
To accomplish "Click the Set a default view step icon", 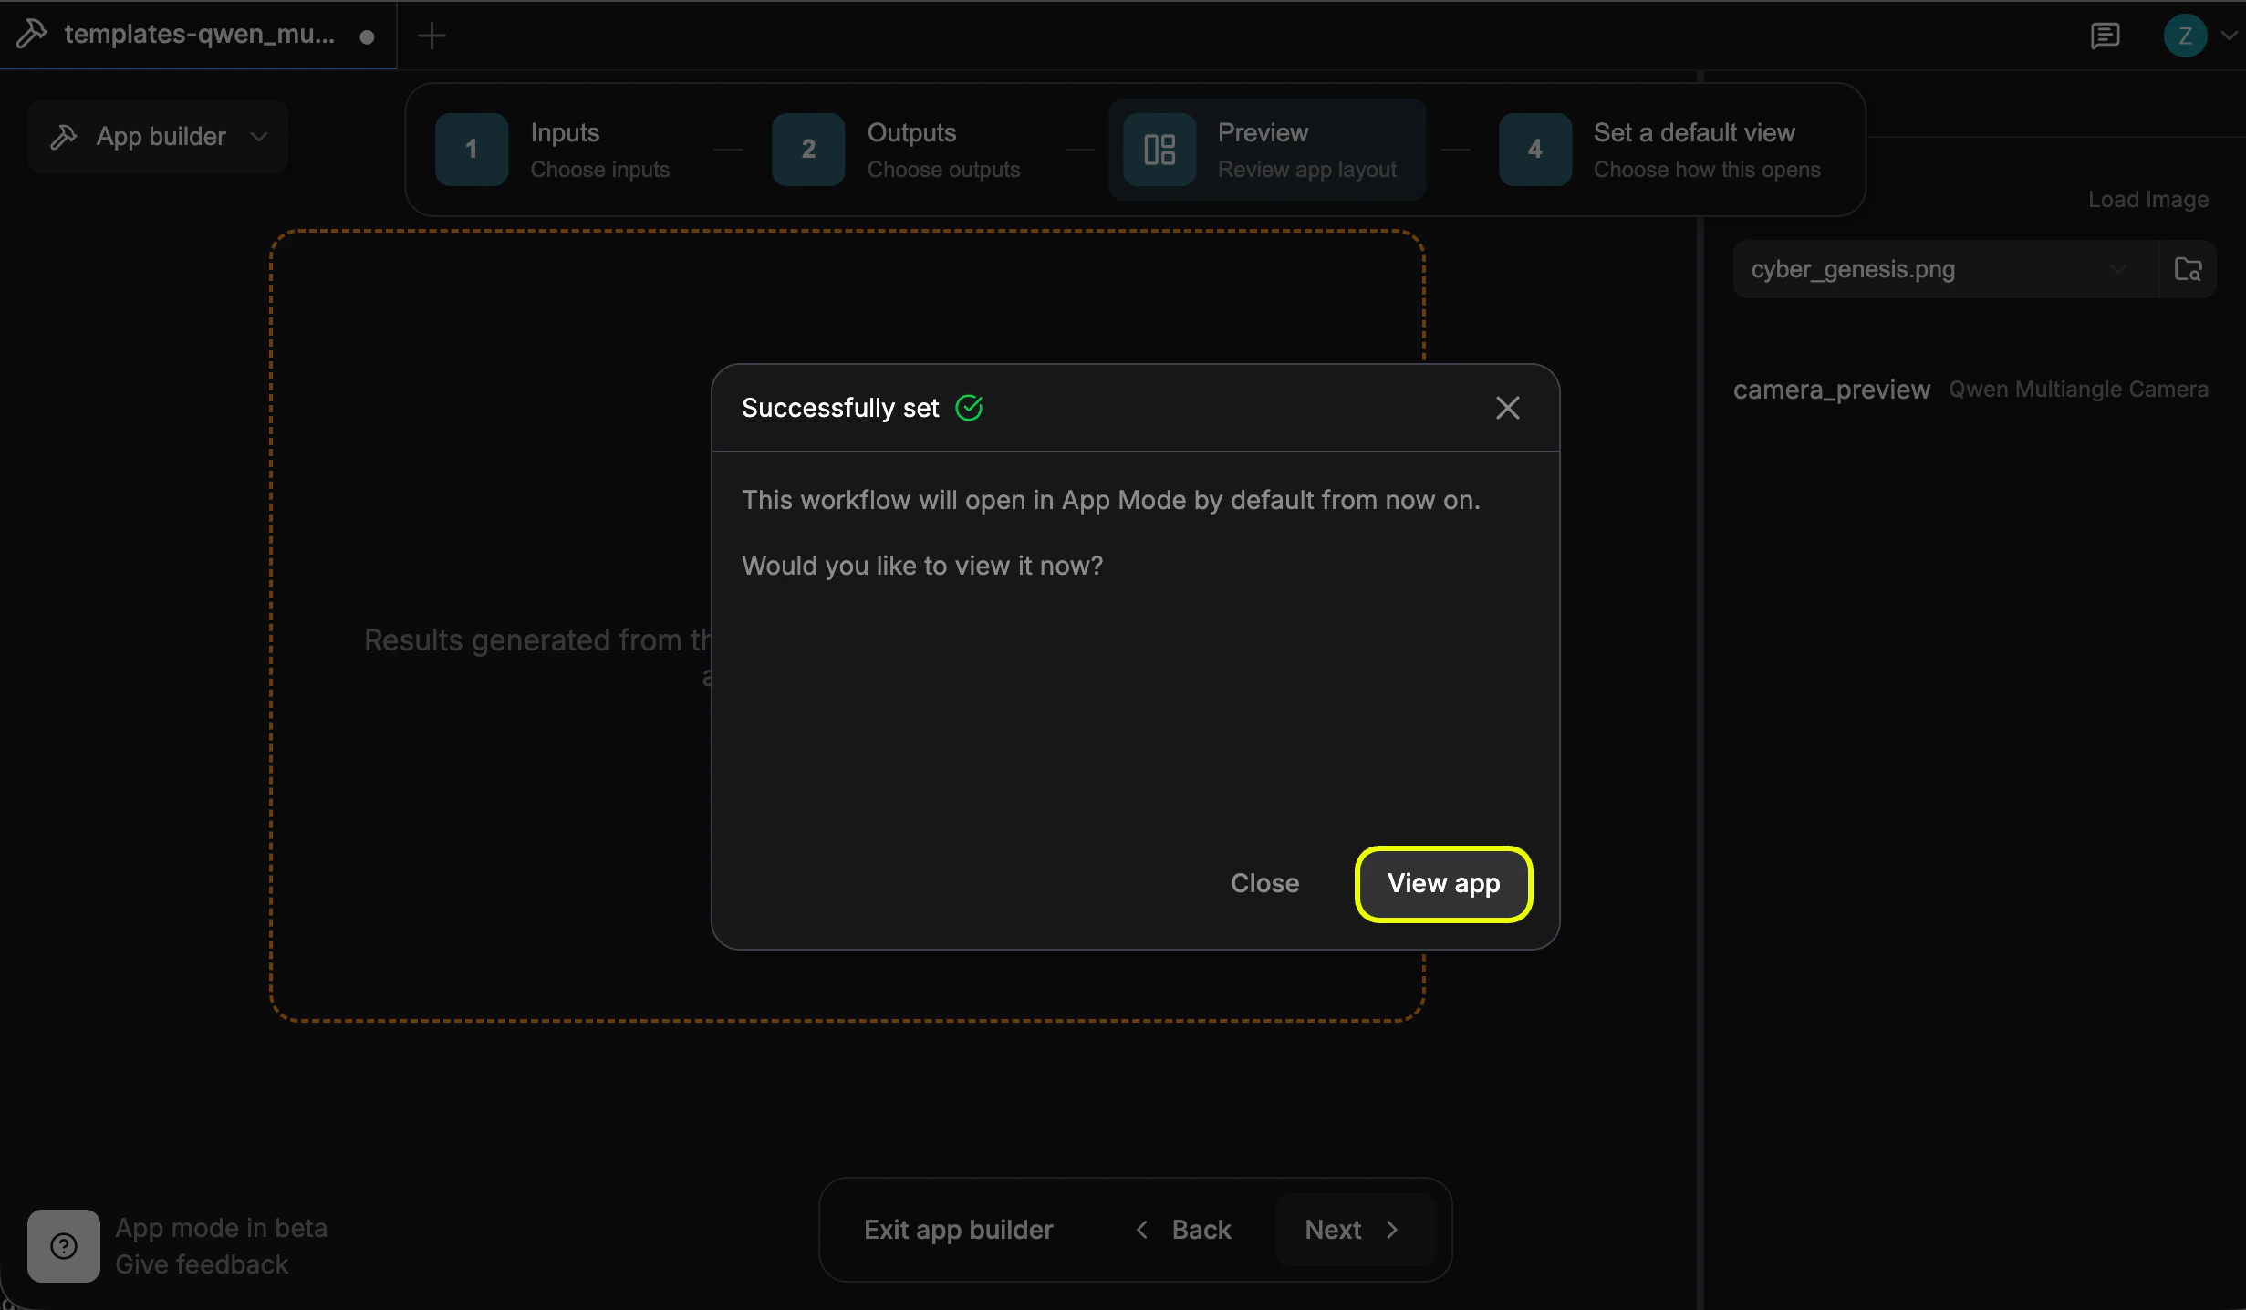I will tap(1534, 149).
